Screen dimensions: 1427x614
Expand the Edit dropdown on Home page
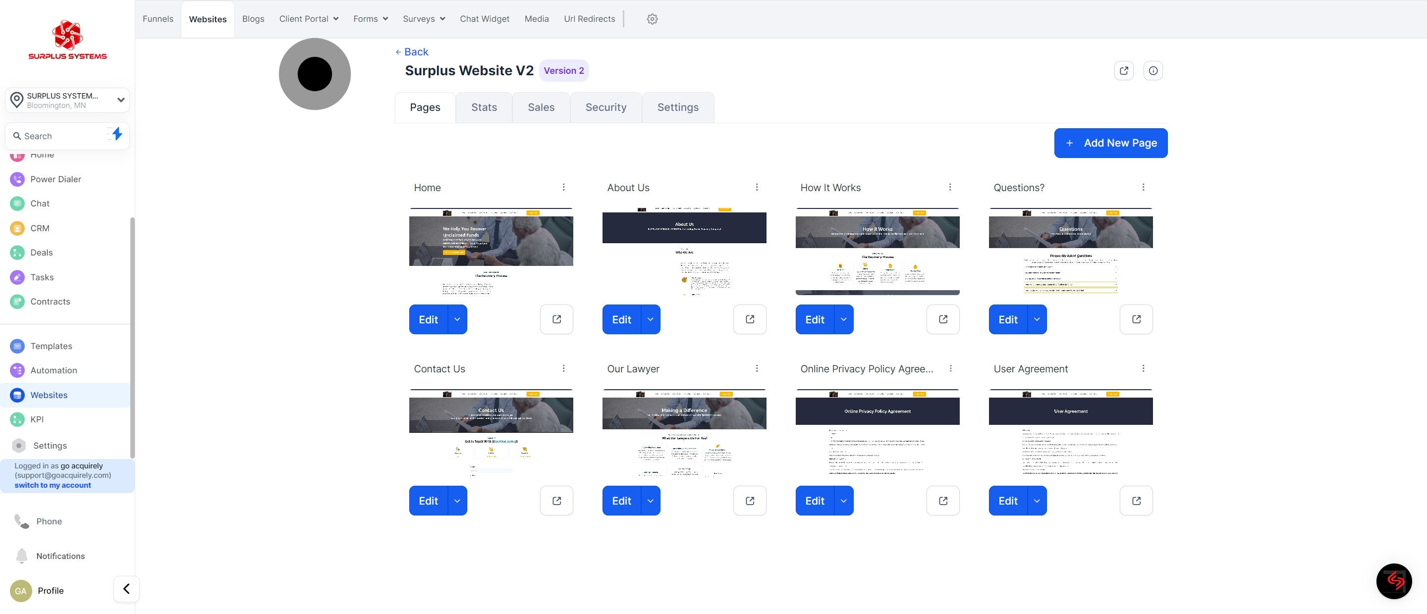[x=457, y=319]
